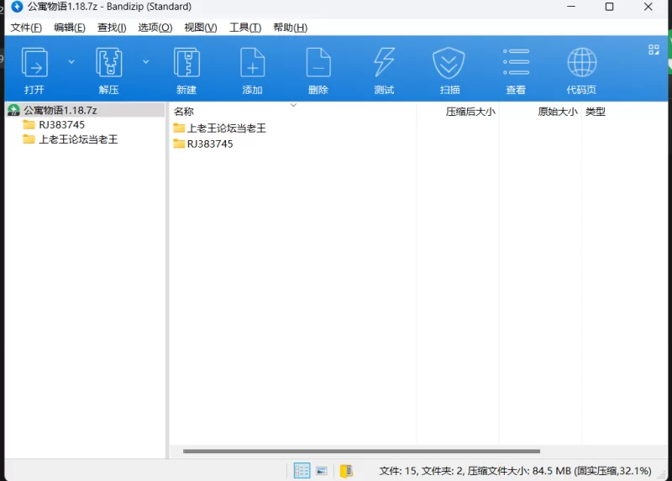Switch to details list view icon
This screenshot has height=481, width=672.
302,471
